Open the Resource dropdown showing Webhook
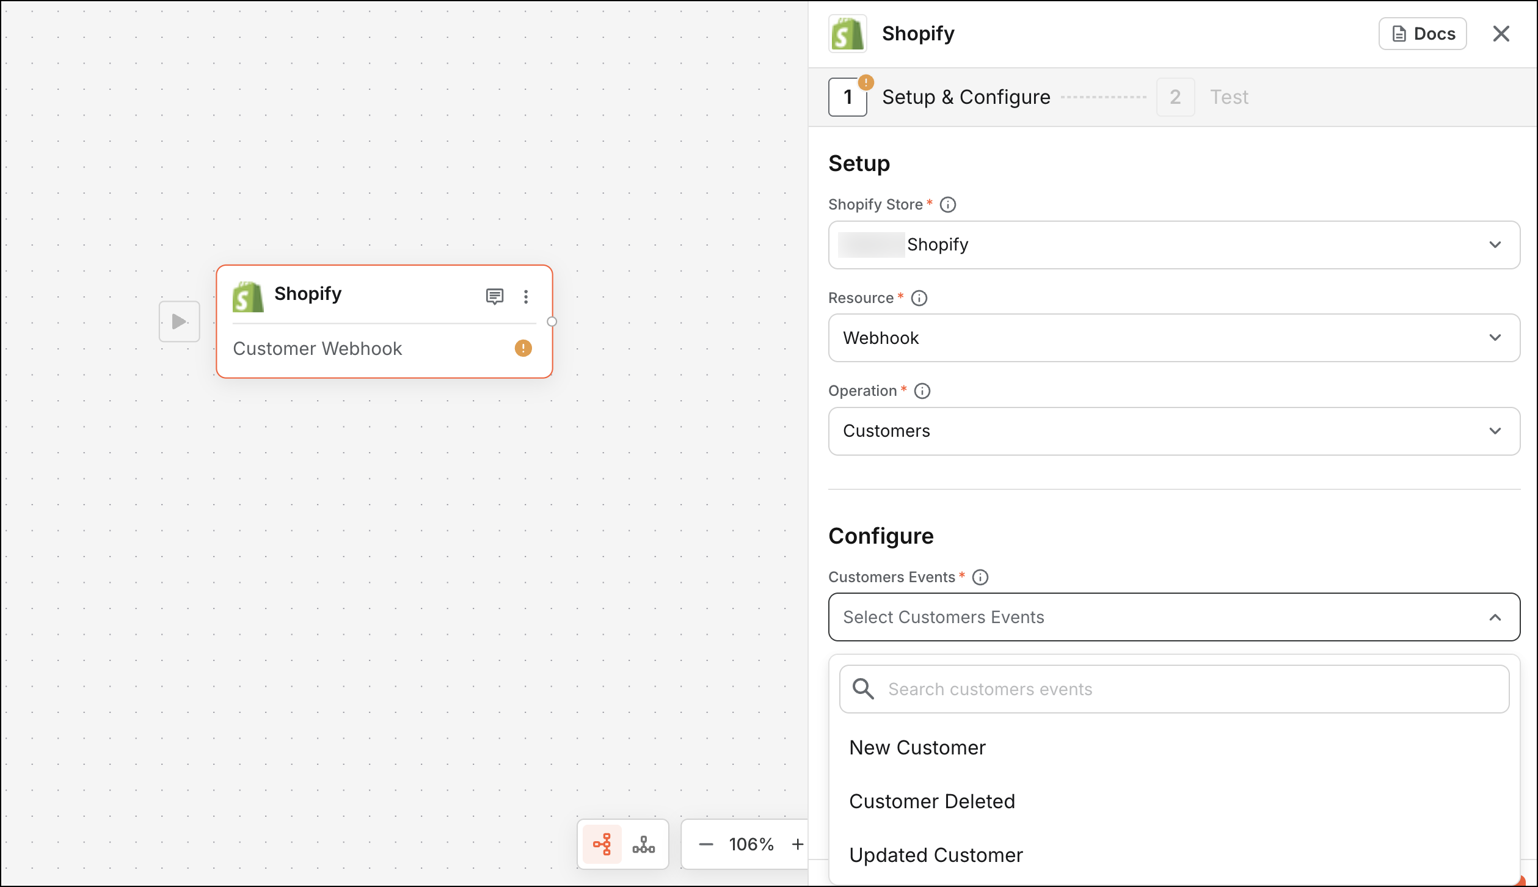This screenshot has width=1538, height=887. (x=1174, y=338)
